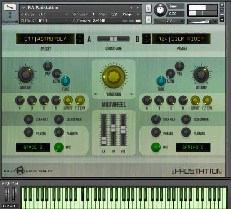Click layer A Decay (D) knob
This screenshot has width=231, height=209.
point(32,100)
